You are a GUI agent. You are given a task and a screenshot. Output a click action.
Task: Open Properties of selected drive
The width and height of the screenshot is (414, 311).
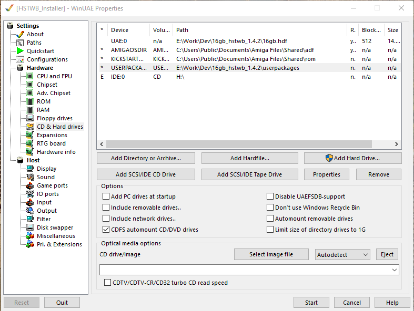pyautogui.click(x=327, y=174)
